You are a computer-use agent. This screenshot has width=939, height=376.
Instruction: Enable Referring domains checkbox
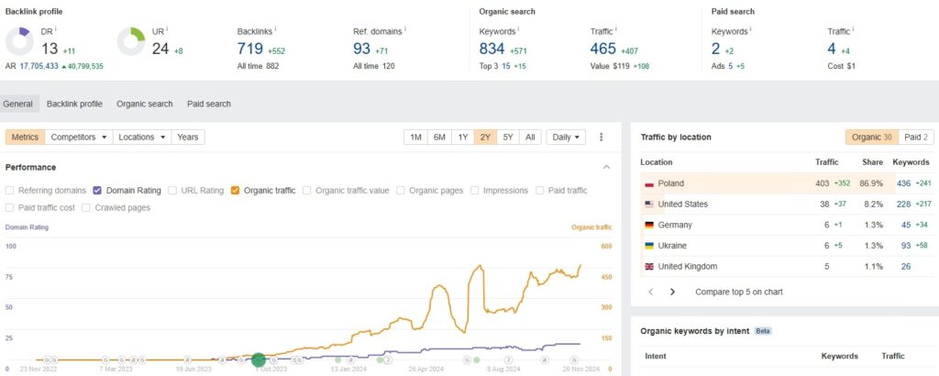(9, 191)
